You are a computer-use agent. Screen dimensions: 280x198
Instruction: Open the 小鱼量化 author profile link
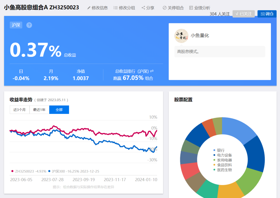coord(200,36)
